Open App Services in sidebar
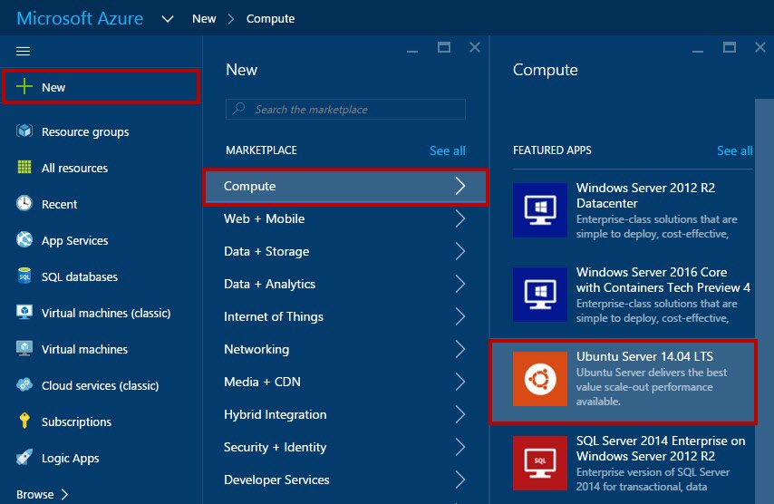Viewport: 774px width, 504px height. tap(102, 240)
